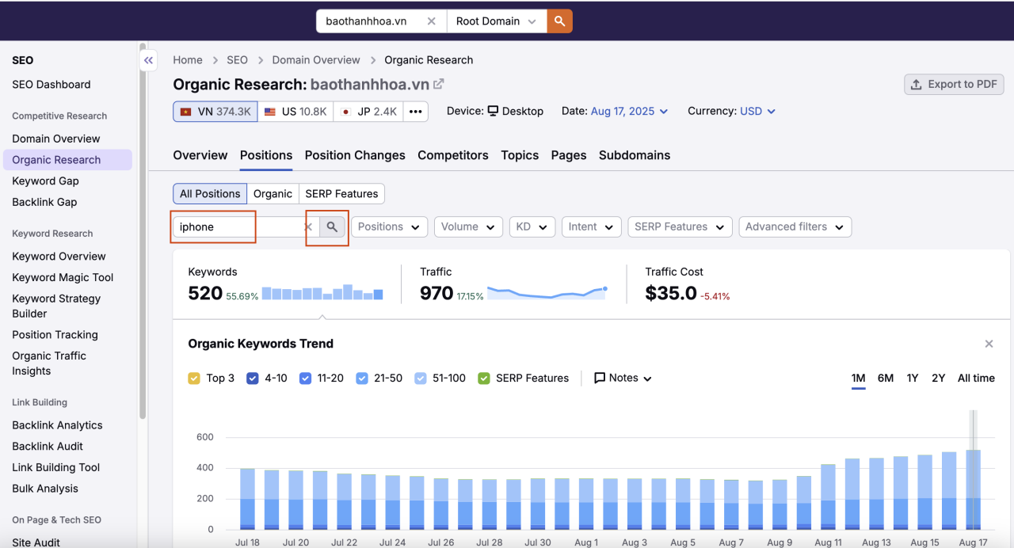Image resolution: width=1014 pixels, height=548 pixels.
Task: Uncheck the Top 3 checkbox
Action: (x=194, y=379)
